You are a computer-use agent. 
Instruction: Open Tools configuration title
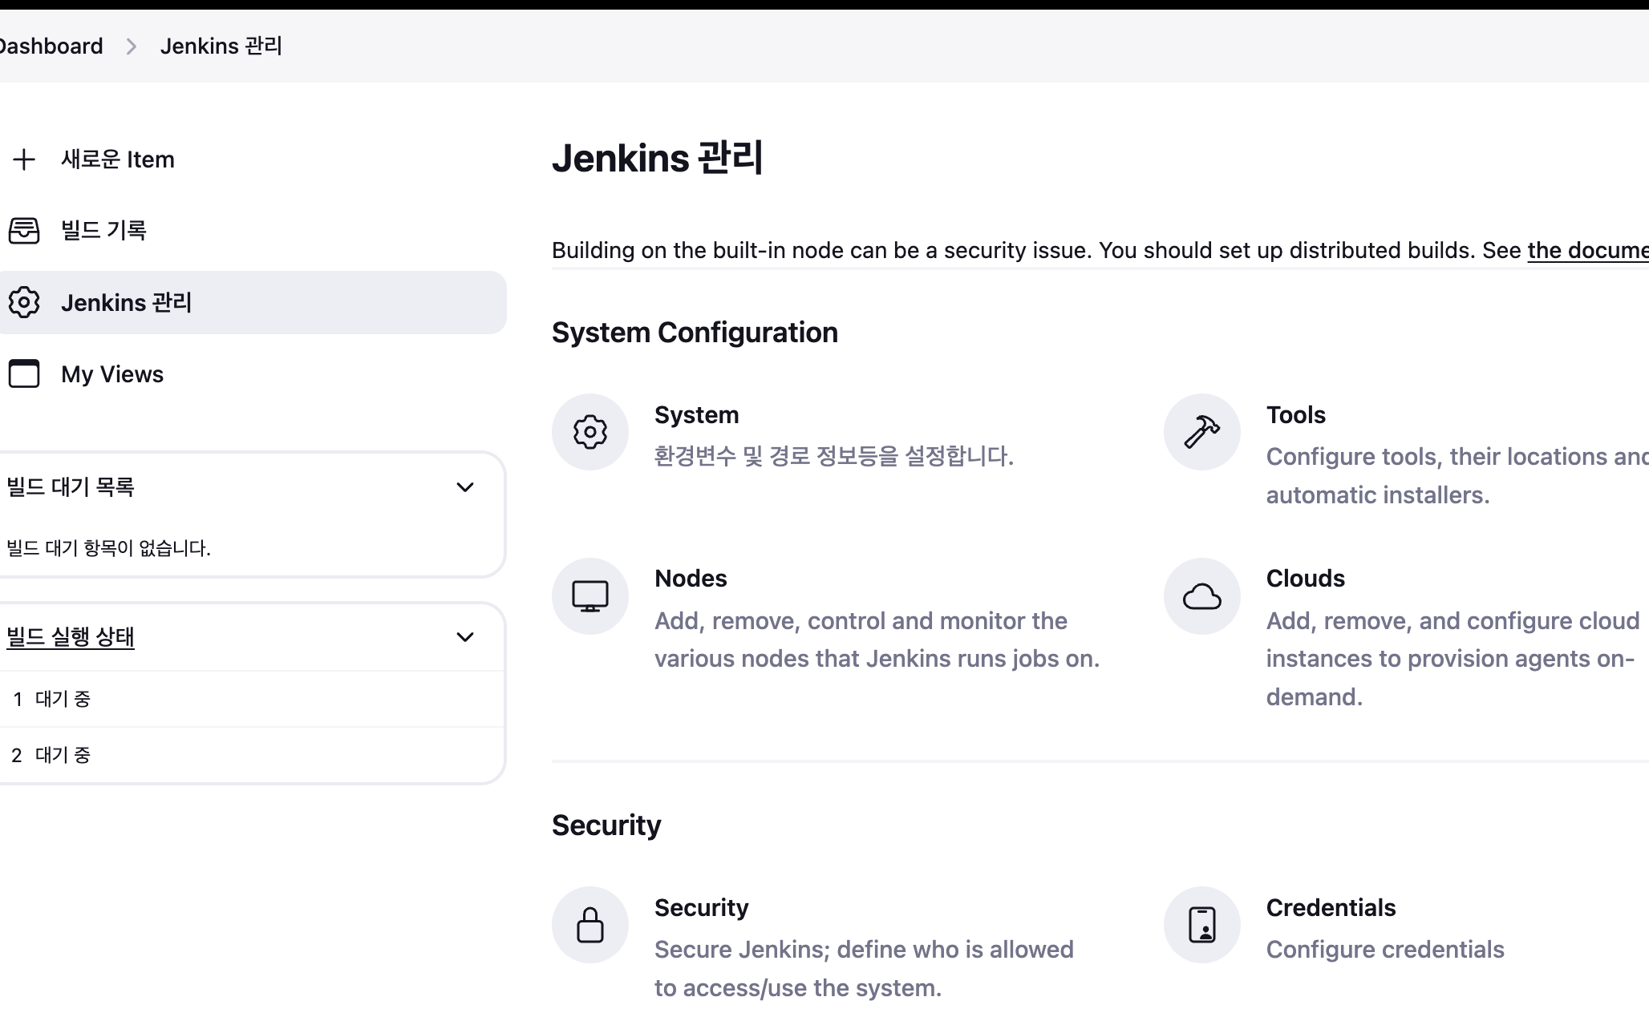click(x=1296, y=415)
